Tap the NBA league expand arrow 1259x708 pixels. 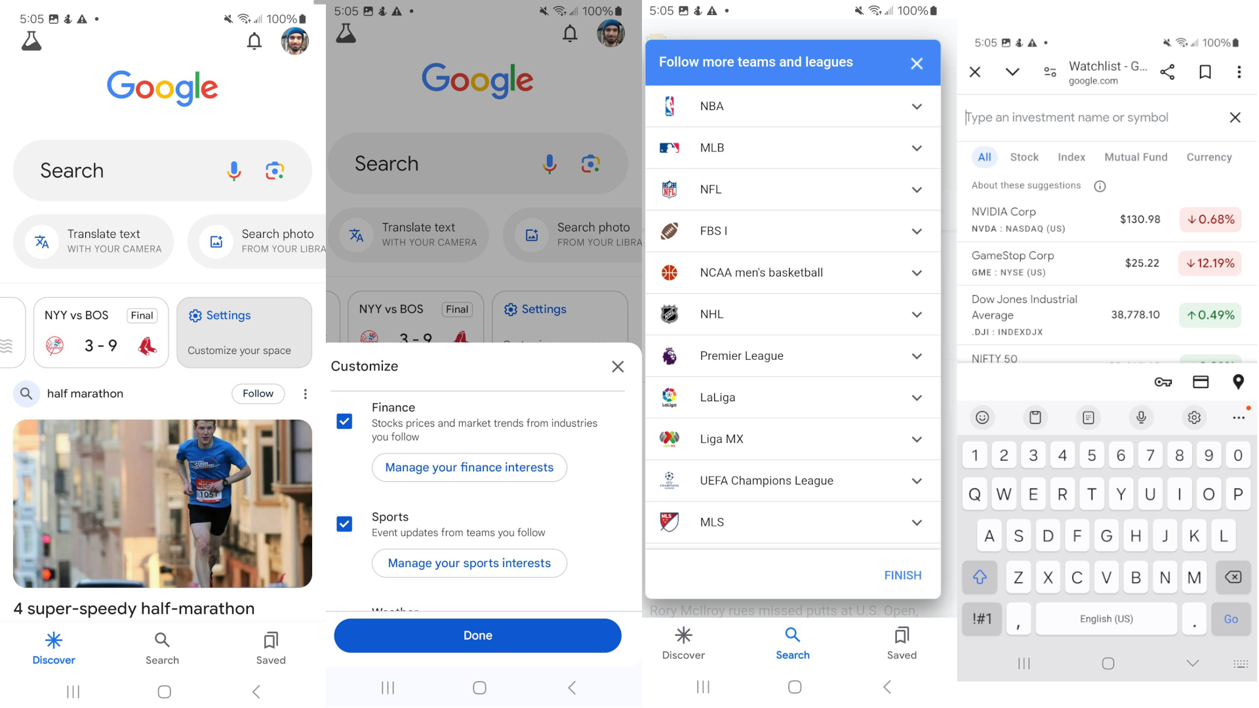point(917,106)
